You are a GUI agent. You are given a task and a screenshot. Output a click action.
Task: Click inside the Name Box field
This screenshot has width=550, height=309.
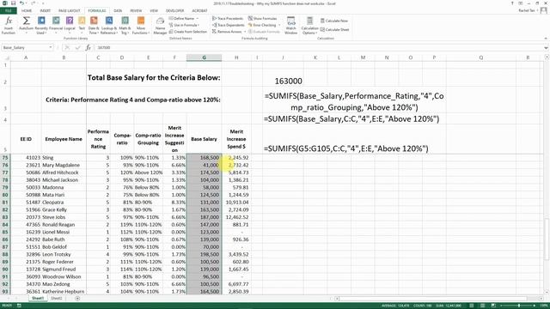pos(25,47)
